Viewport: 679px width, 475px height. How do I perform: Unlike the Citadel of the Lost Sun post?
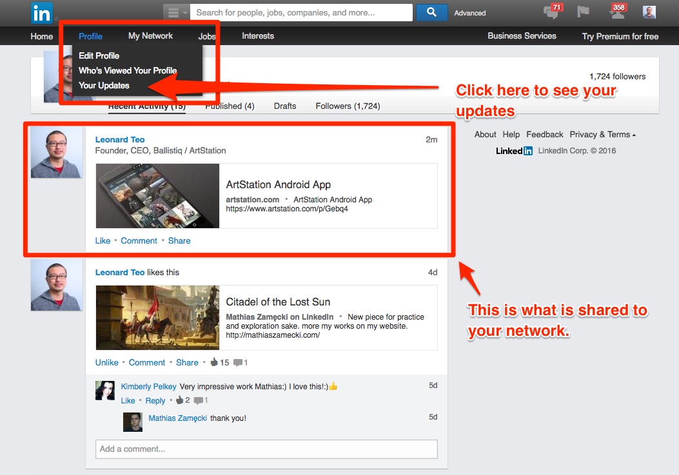[106, 362]
